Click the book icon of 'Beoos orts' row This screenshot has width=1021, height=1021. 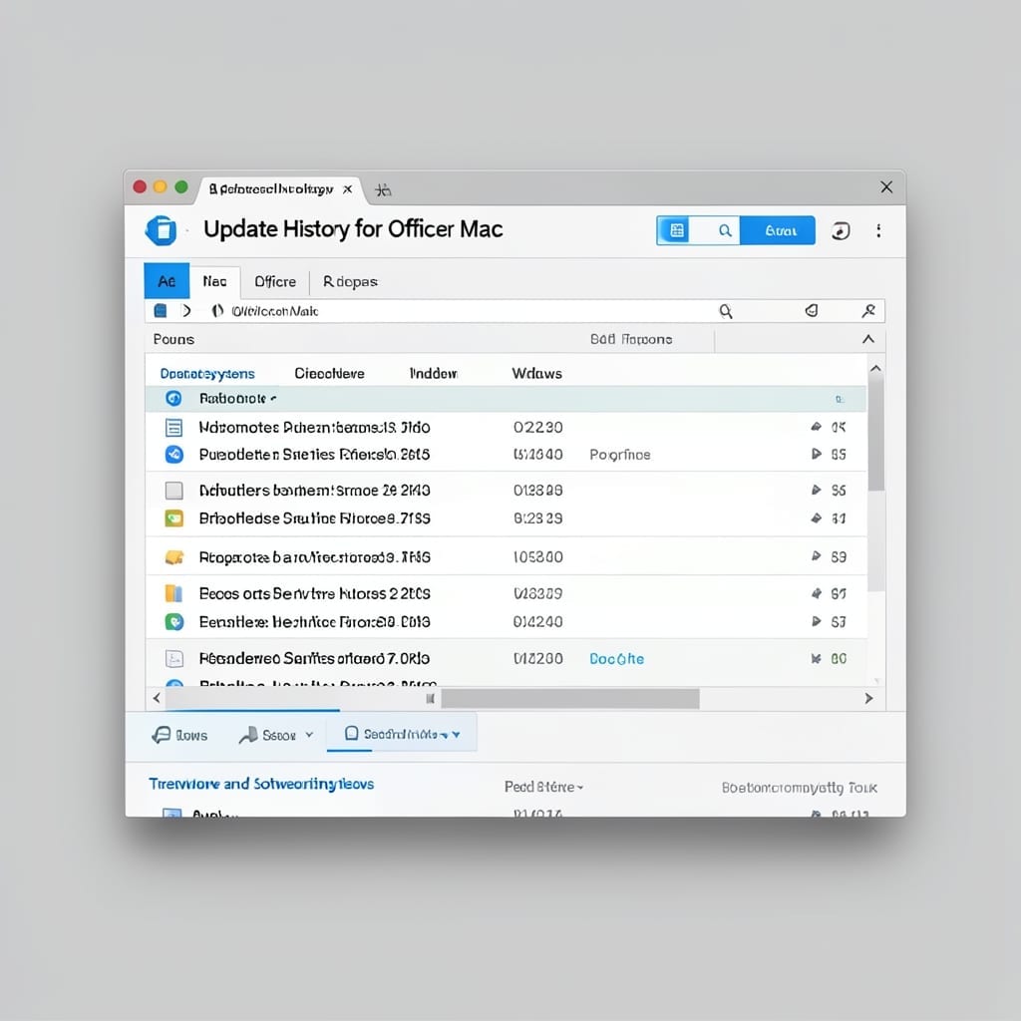tap(173, 593)
